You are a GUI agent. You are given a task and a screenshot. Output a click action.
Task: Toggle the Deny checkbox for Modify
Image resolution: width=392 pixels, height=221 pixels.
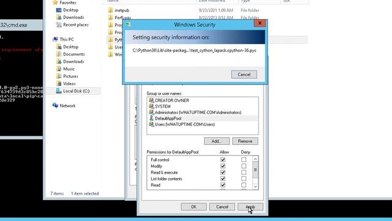pos(244,166)
